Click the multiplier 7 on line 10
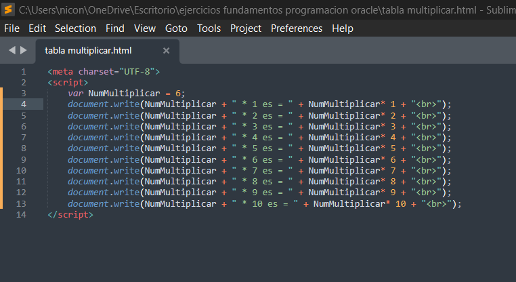The width and height of the screenshot is (516, 282). tap(393, 171)
